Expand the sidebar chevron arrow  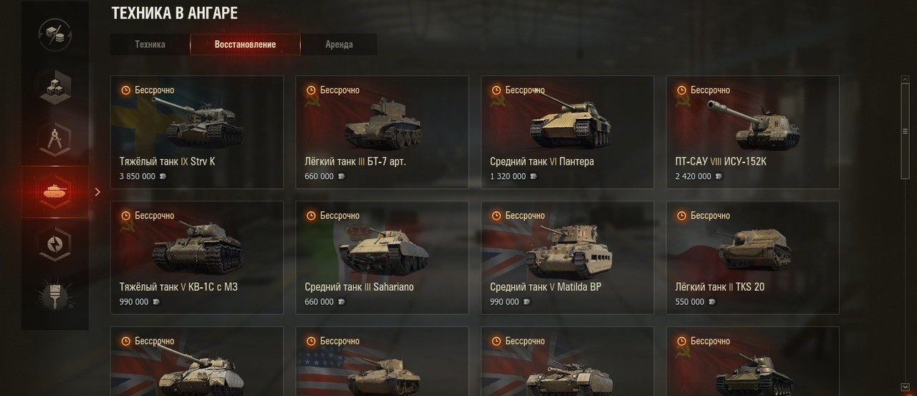pos(97,192)
